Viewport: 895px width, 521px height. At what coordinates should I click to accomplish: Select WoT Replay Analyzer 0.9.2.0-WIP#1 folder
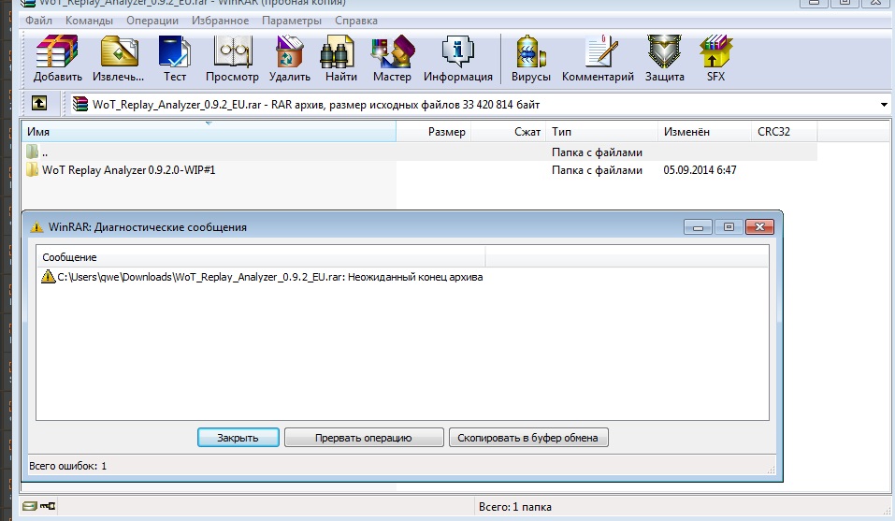point(128,170)
